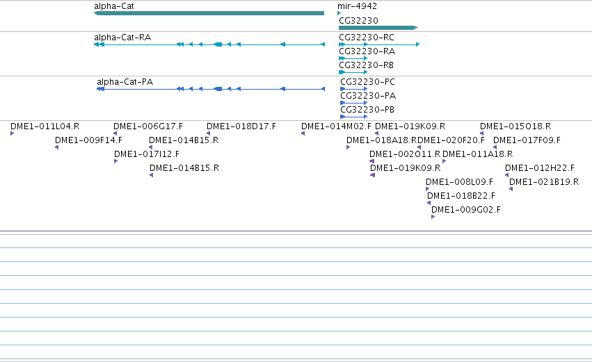
Task: Select the CG32230-RB transcript label
Action: [x=366, y=65]
